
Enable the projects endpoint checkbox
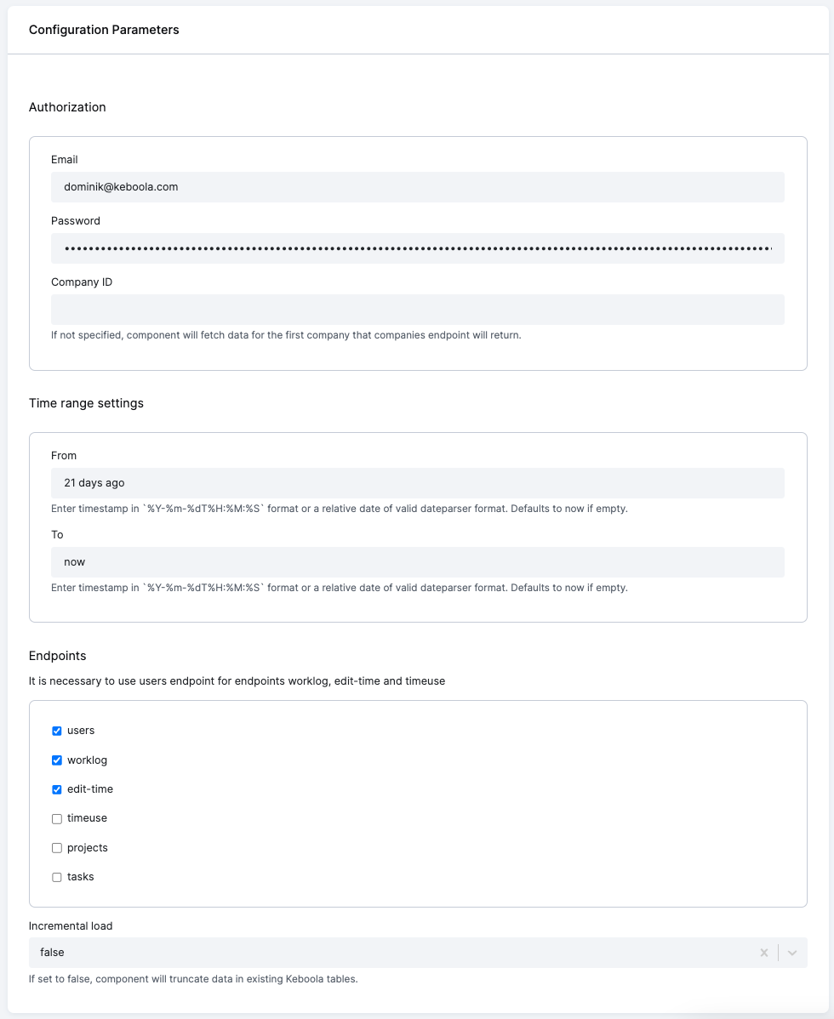click(57, 848)
